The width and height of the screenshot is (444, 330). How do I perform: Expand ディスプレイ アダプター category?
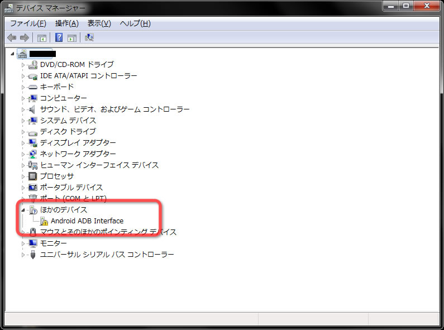click(23, 143)
